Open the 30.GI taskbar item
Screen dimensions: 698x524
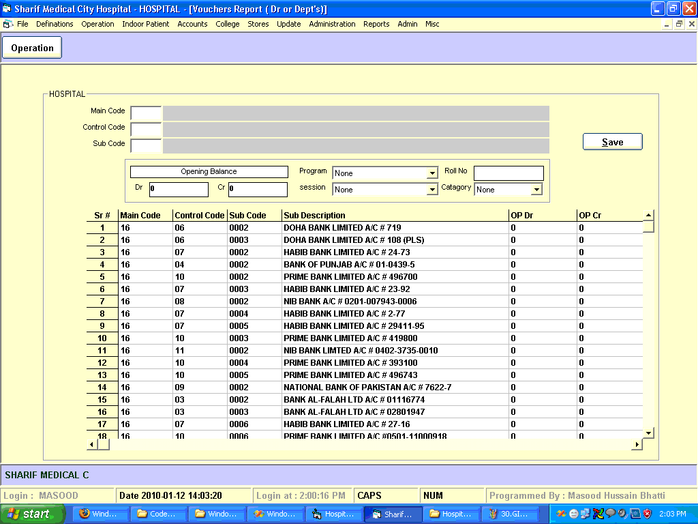(510, 514)
